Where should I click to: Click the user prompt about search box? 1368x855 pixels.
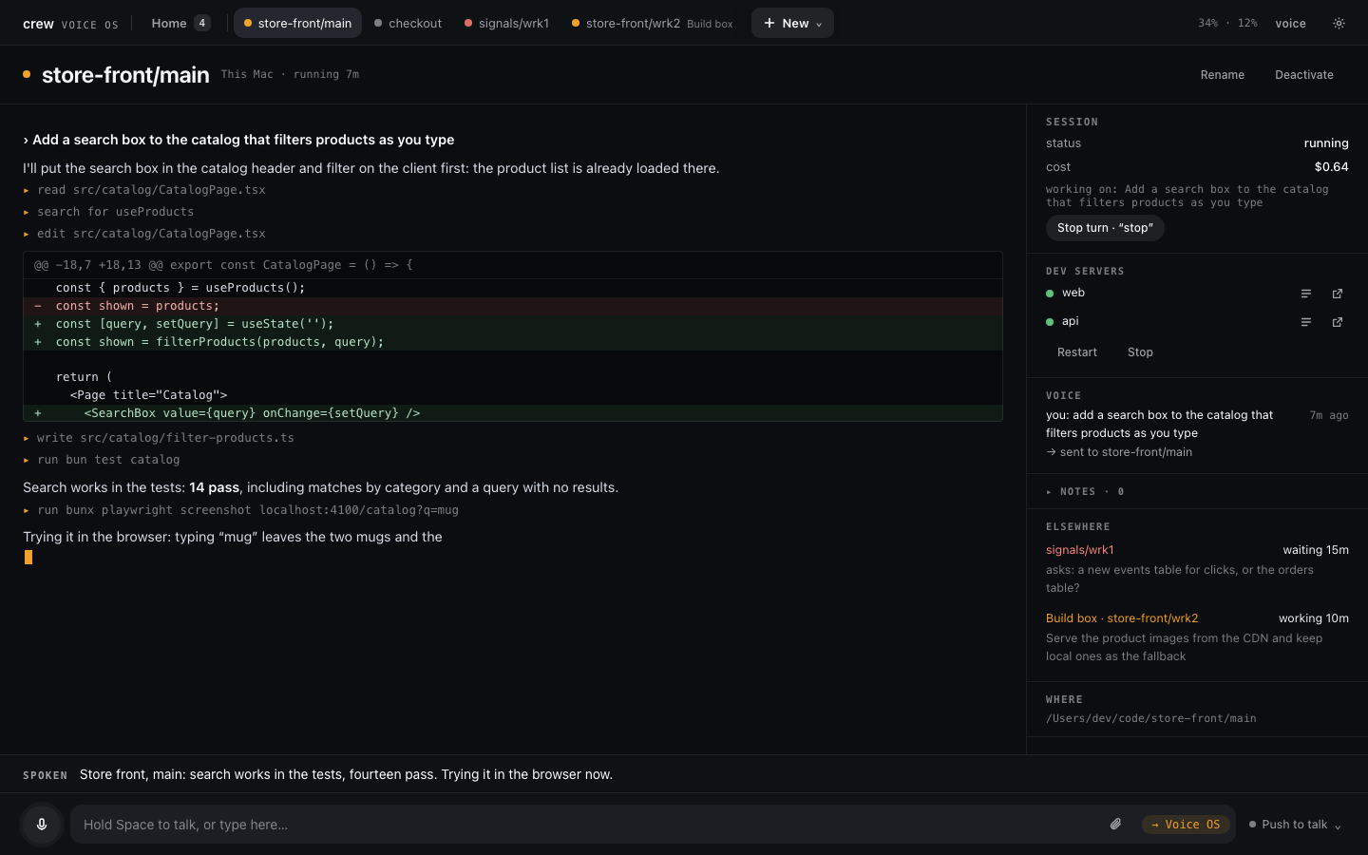coord(238,140)
